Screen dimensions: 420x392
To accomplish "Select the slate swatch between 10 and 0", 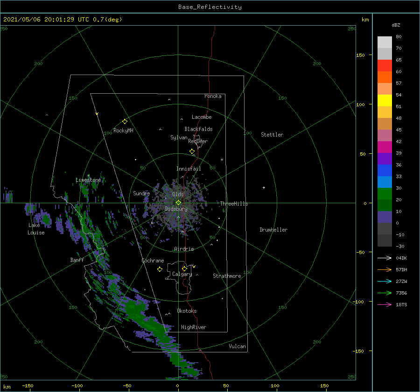I will coord(385,217).
